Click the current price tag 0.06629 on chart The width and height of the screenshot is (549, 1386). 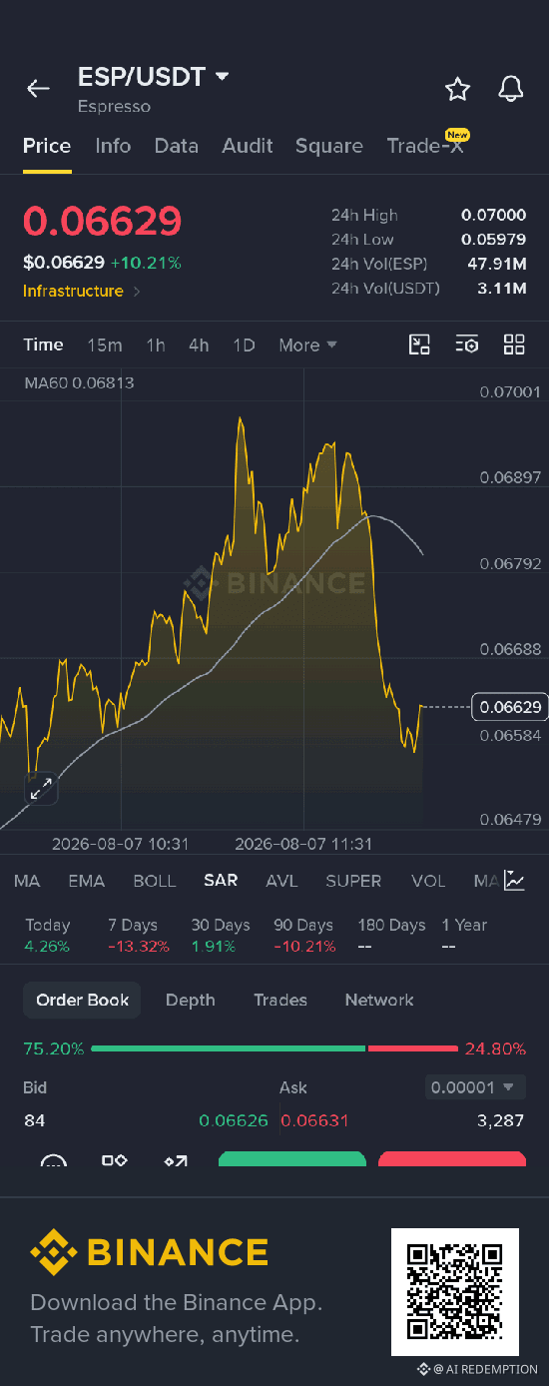[x=510, y=707]
